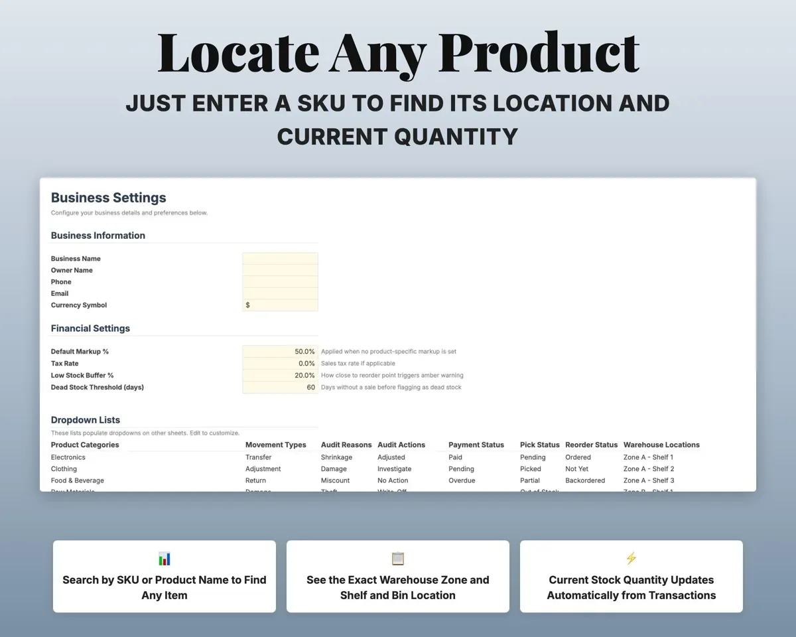Screen dimensions: 796x637
Task: Select the Adjustment movement type cell
Action: tap(263, 469)
